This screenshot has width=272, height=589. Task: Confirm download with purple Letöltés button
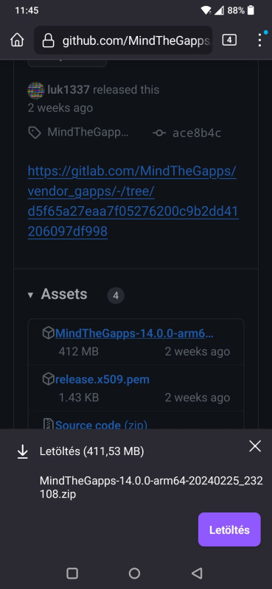229,529
